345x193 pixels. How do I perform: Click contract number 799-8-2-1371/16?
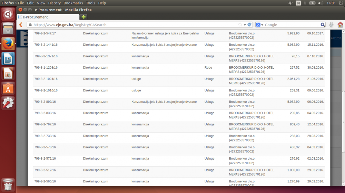click(x=46, y=56)
